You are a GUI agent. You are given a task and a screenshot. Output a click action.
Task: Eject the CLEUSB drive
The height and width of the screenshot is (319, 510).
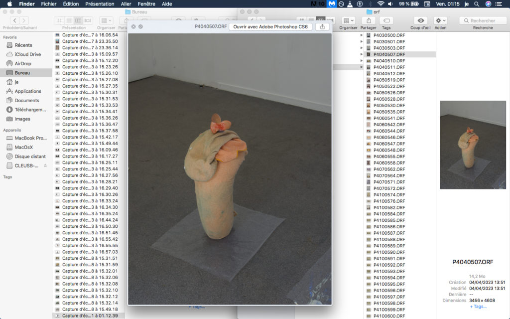(45, 165)
